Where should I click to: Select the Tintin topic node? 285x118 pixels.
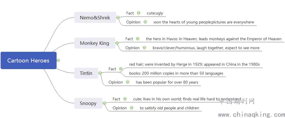point(86,73)
